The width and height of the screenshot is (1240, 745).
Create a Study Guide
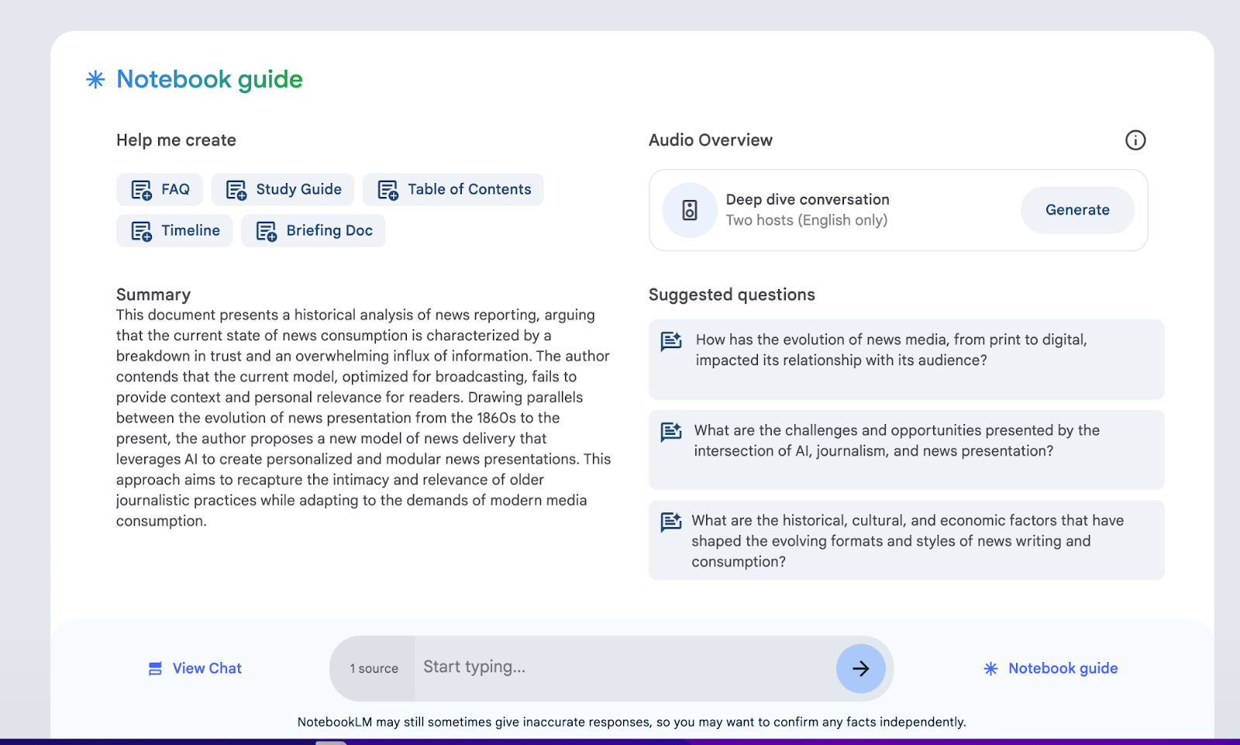283,189
